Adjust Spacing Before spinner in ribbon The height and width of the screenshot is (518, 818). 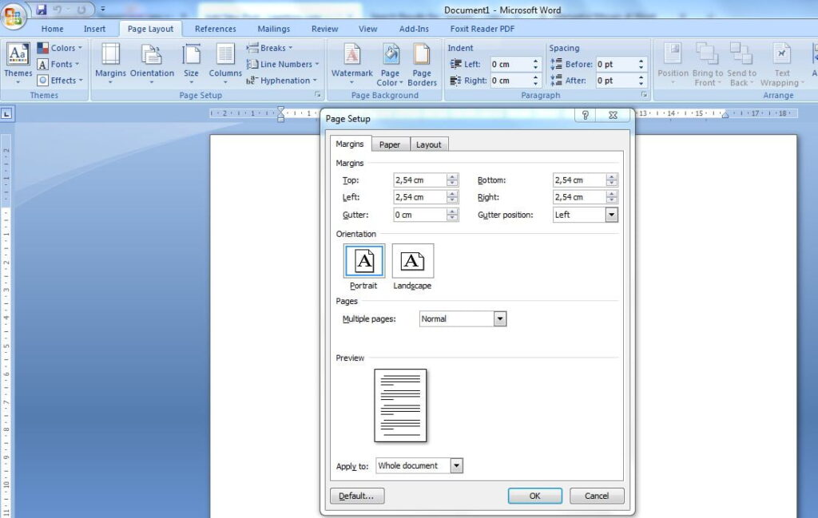641,64
